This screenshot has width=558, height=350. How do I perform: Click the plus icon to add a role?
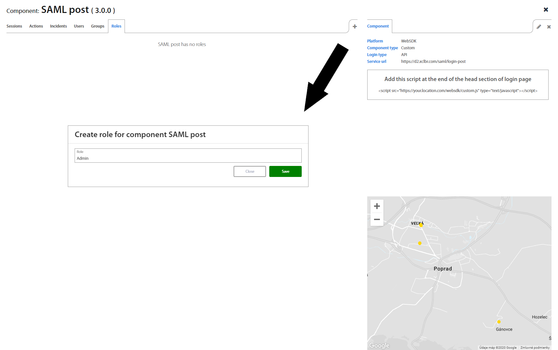pos(355,27)
